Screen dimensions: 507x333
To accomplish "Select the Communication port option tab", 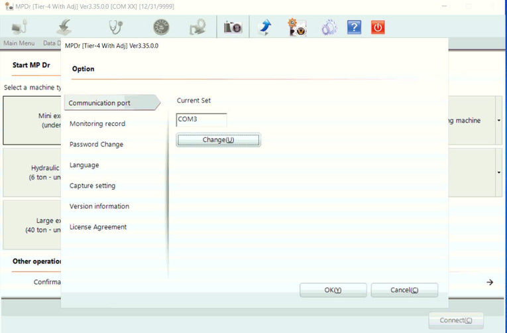I will pos(100,103).
